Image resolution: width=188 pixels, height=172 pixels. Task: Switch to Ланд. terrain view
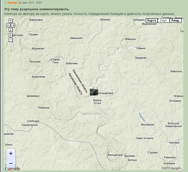(x=175, y=21)
